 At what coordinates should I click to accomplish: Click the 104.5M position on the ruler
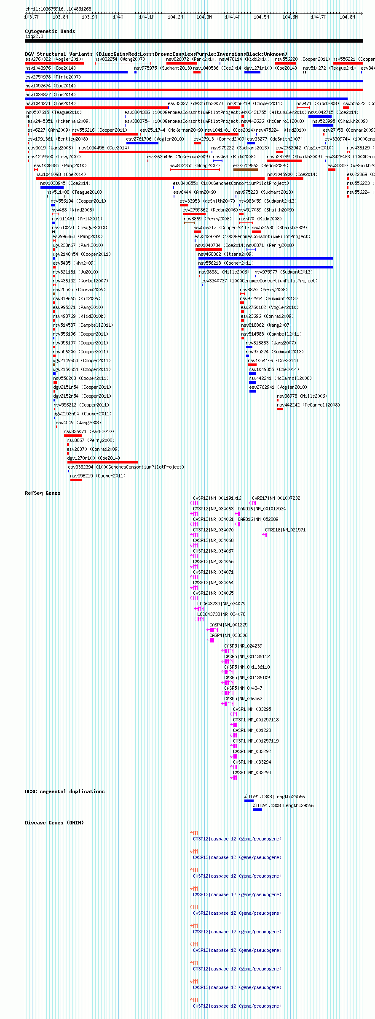pyautogui.click(x=261, y=17)
